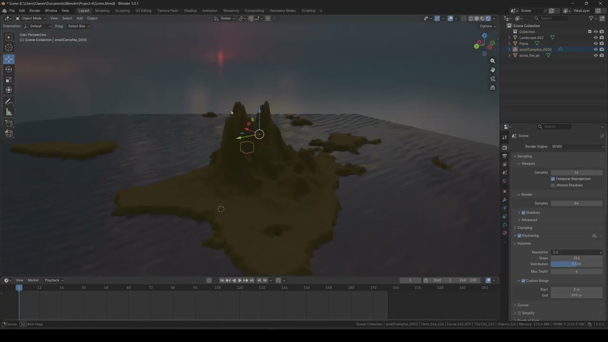608x342 pixels.
Task: Hide Landscape.002 with its eye icon
Action: [x=596, y=38]
